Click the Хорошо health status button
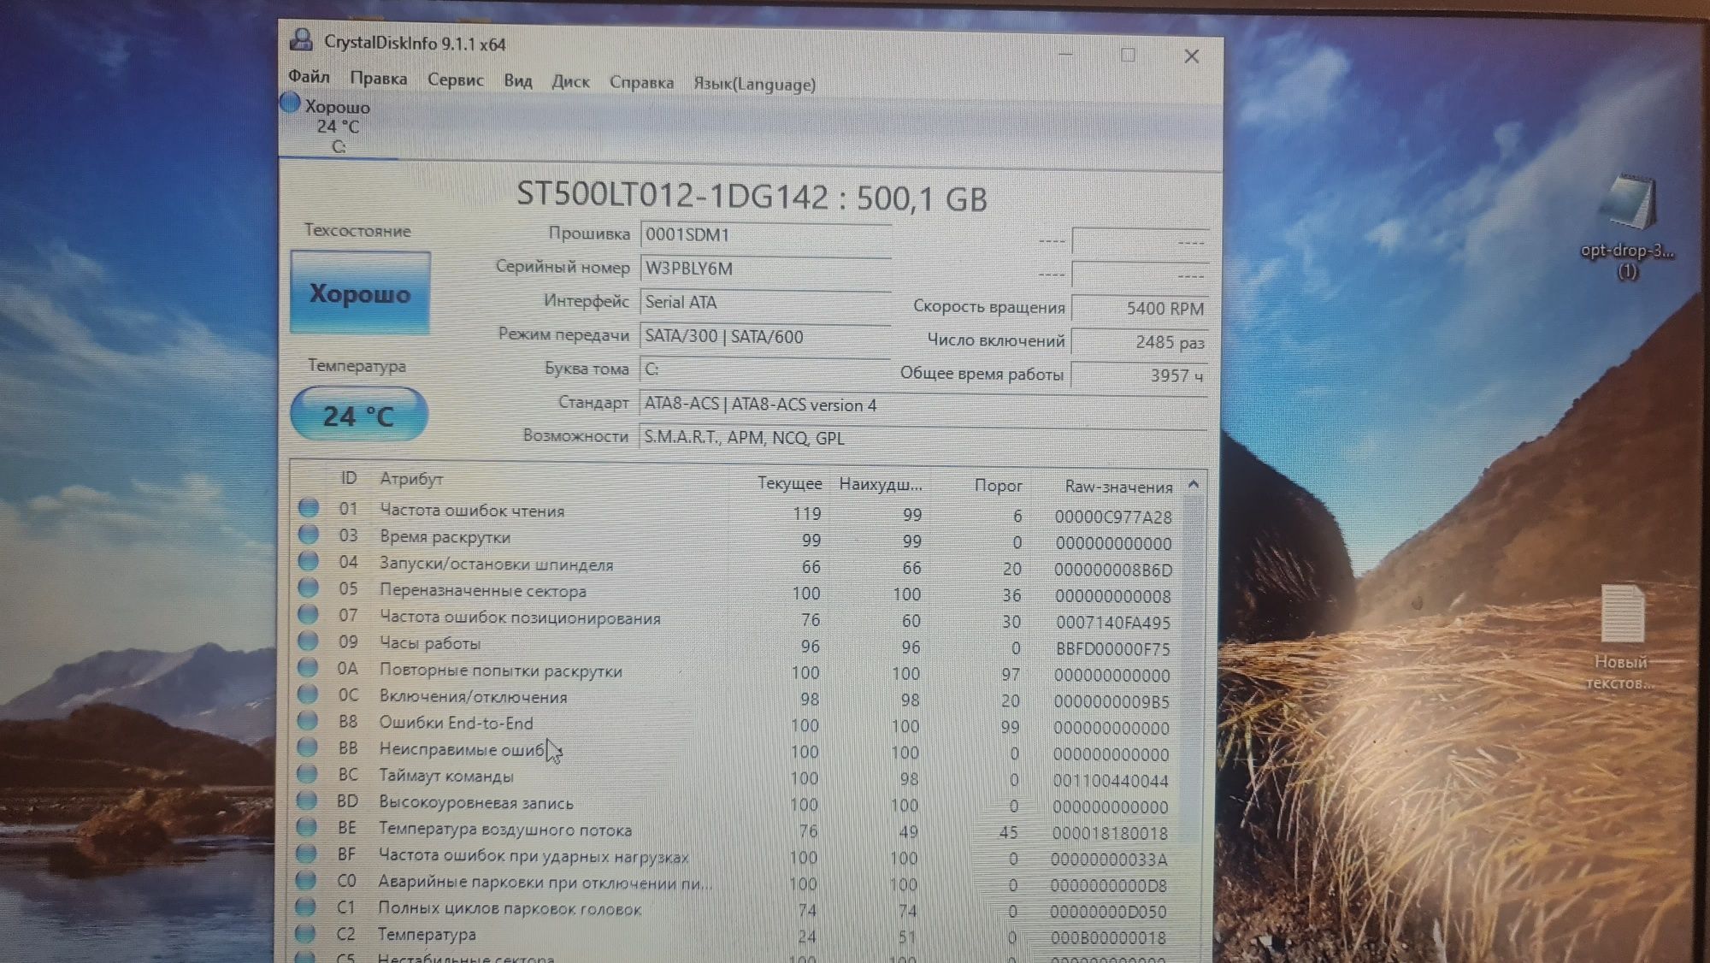This screenshot has width=1710, height=963. (360, 292)
